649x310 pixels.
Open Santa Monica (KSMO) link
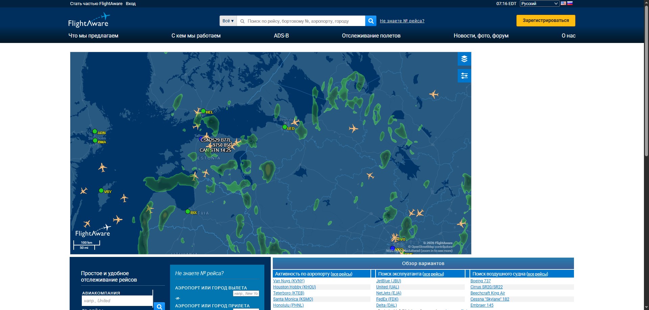(x=293, y=299)
